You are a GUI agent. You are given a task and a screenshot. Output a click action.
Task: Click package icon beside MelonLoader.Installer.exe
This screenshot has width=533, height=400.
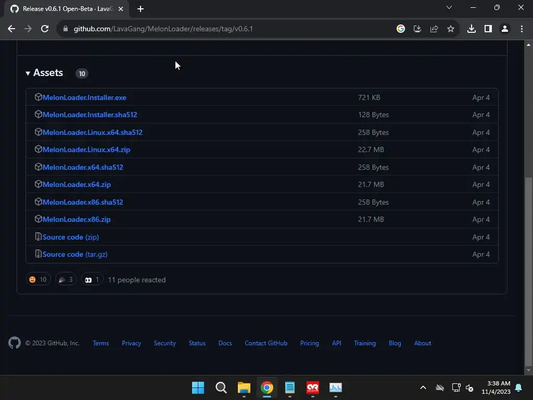pyautogui.click(x=39, y=97)
